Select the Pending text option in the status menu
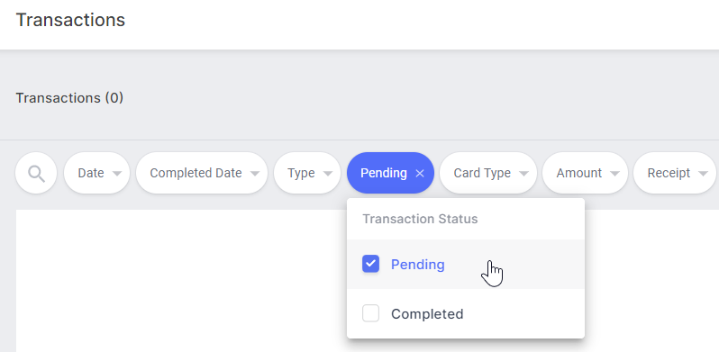Viewport: 719px width, 352px height. tap(418, 265)
